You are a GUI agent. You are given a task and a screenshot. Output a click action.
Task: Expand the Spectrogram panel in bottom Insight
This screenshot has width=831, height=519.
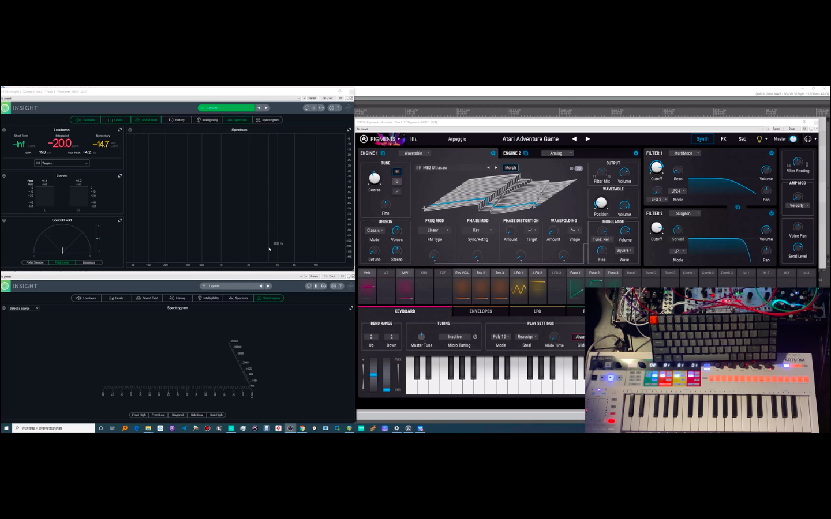351,308
